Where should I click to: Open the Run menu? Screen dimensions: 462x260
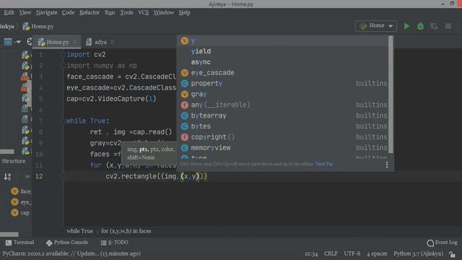coord(110,12)
